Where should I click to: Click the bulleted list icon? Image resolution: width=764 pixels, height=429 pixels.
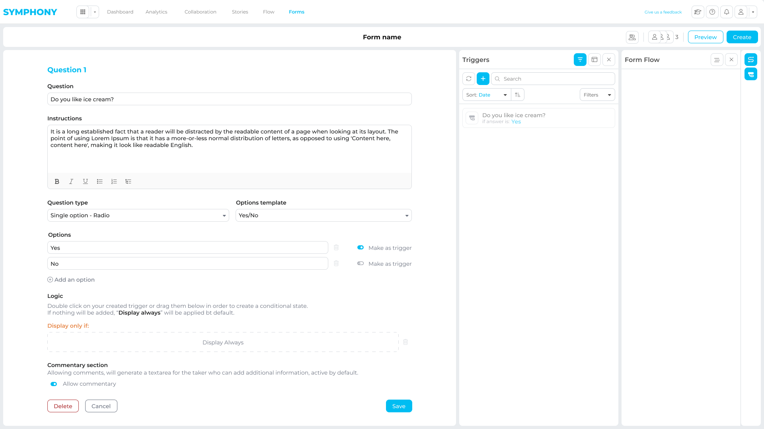coord(99,182)
